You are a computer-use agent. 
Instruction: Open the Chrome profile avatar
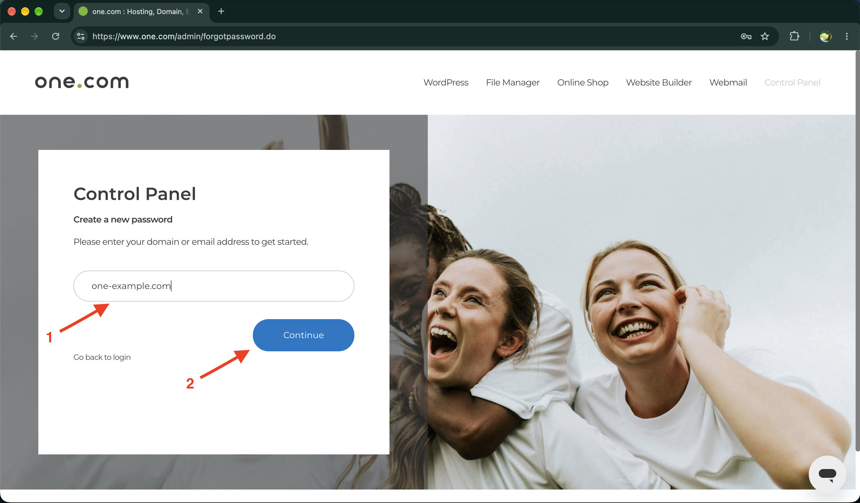coord(825,36)
